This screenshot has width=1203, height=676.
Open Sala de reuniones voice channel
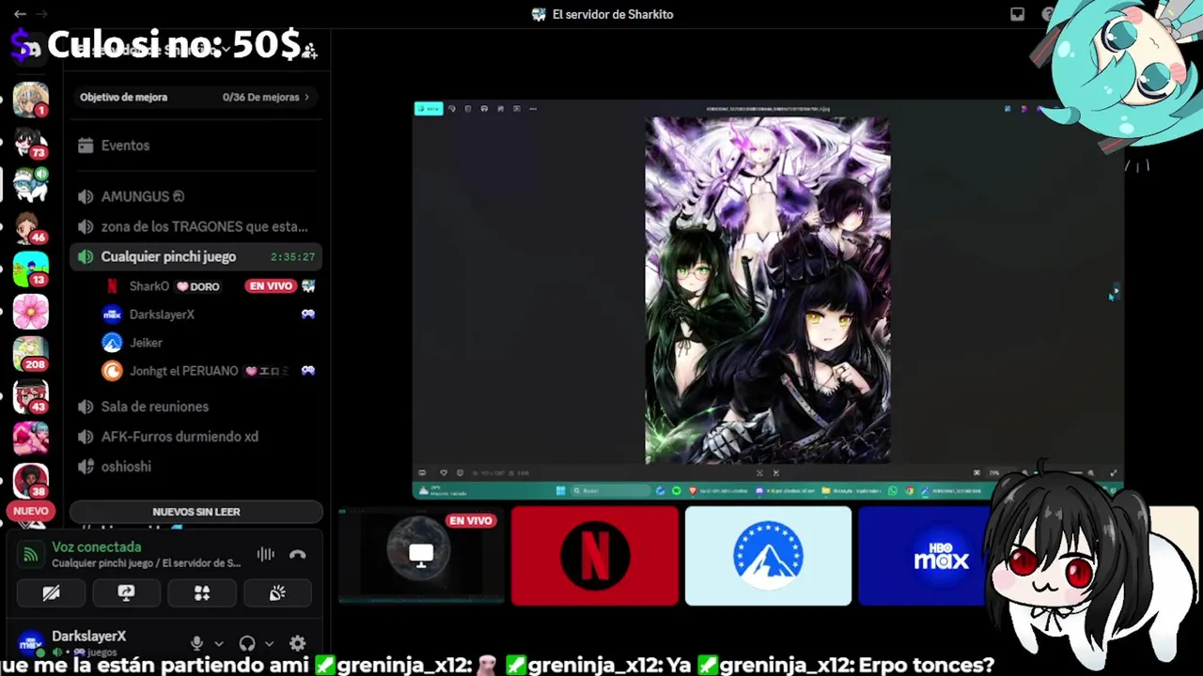tap(195, 407)
